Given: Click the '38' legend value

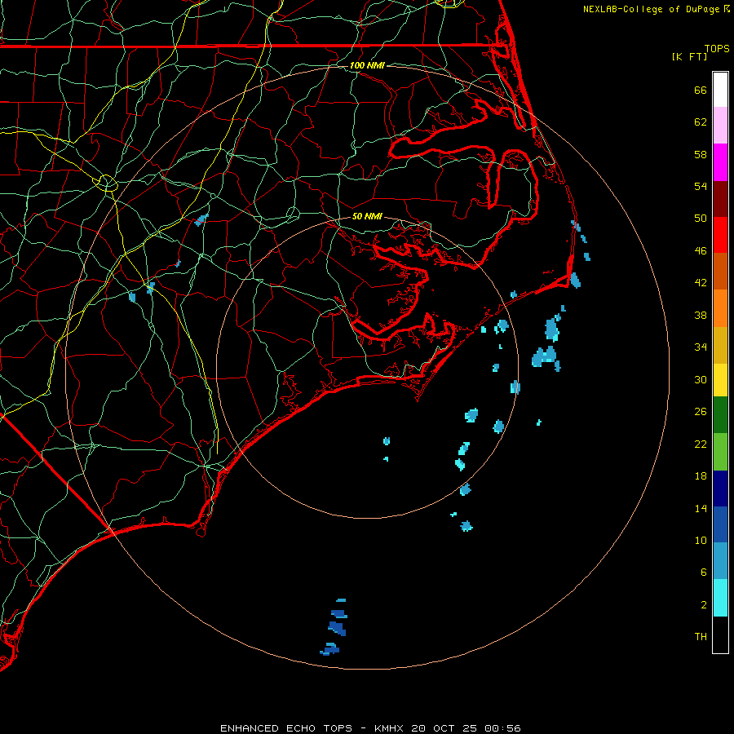Looking at the screenshot, I should (701, 315).
